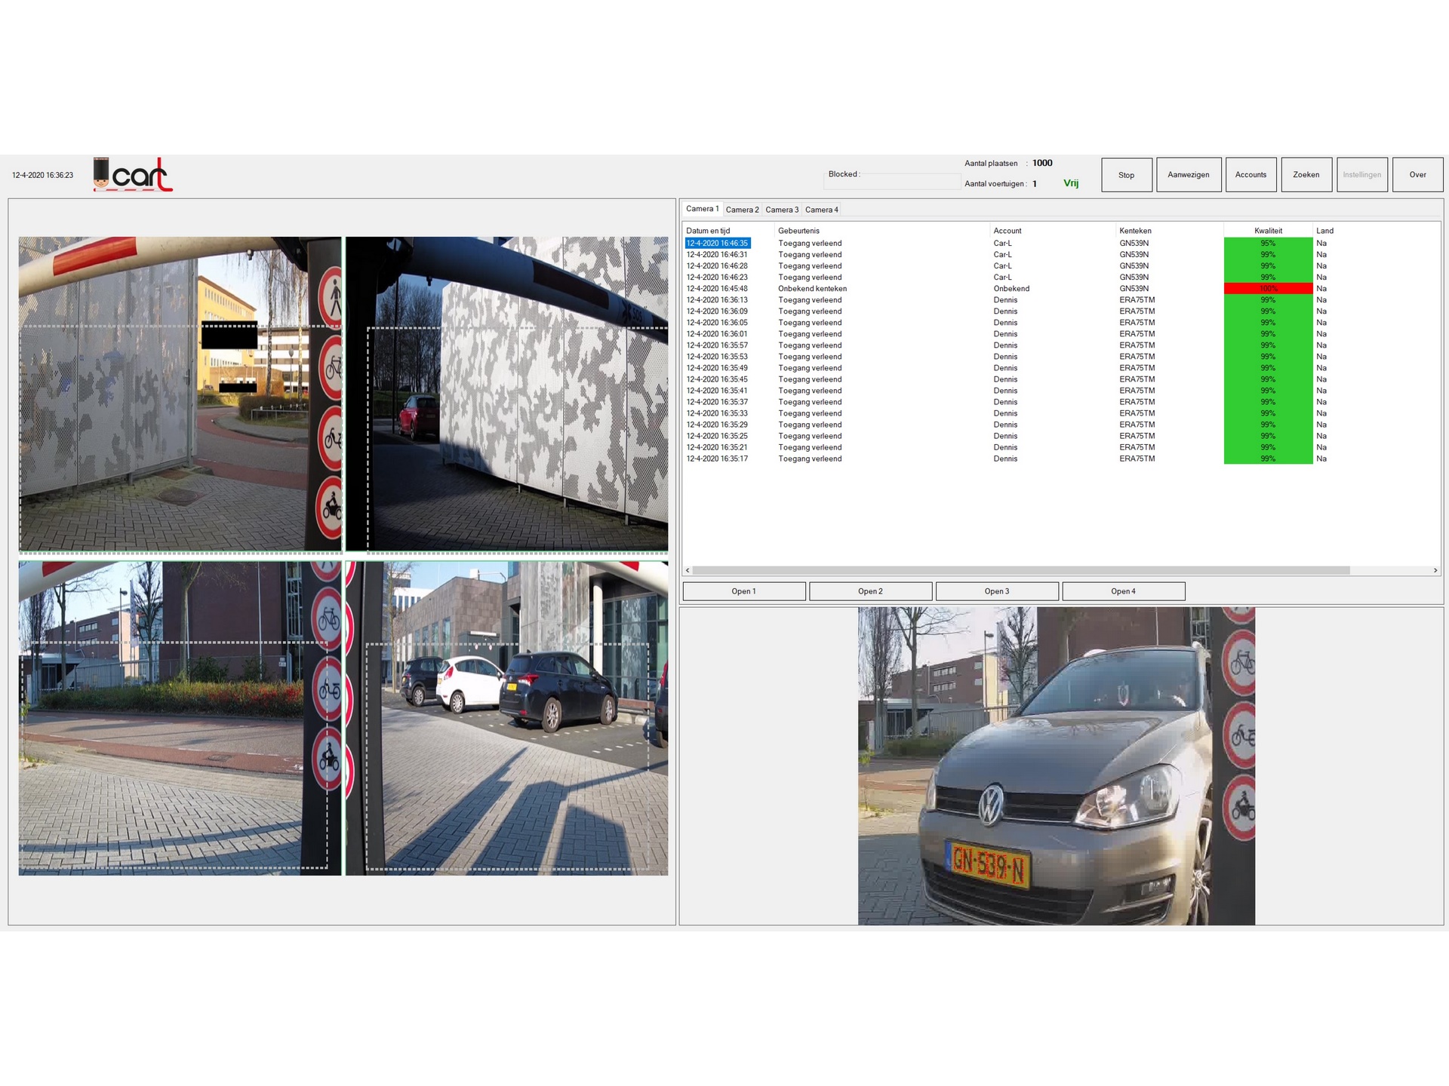This screenshot has height=1086, width=1449.
Task: Click the Zoeken button
Action: click(1306, 175)
